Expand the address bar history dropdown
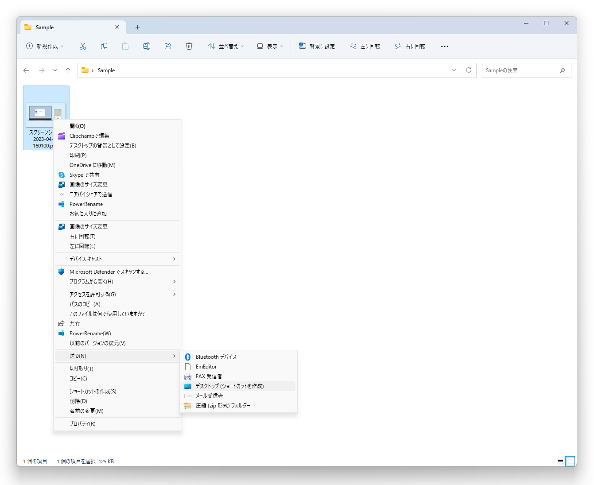The height and width of the screenshot is (485, 594). (x=454, y=70)
